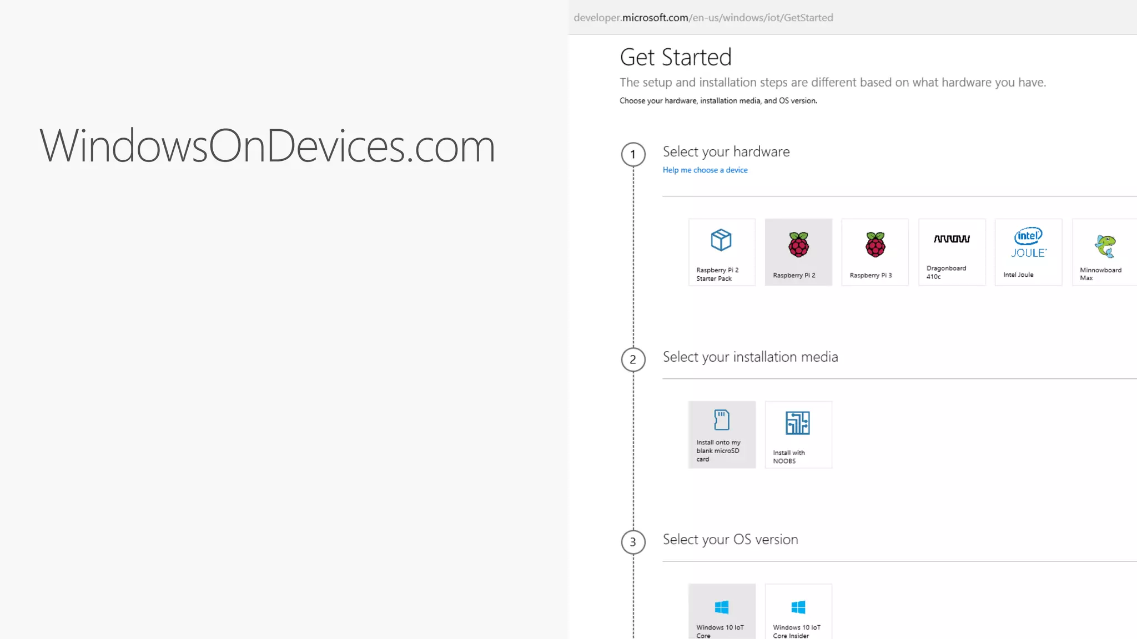
Task: Click the Get Started page heading
Action: click(x=676, y=57)
